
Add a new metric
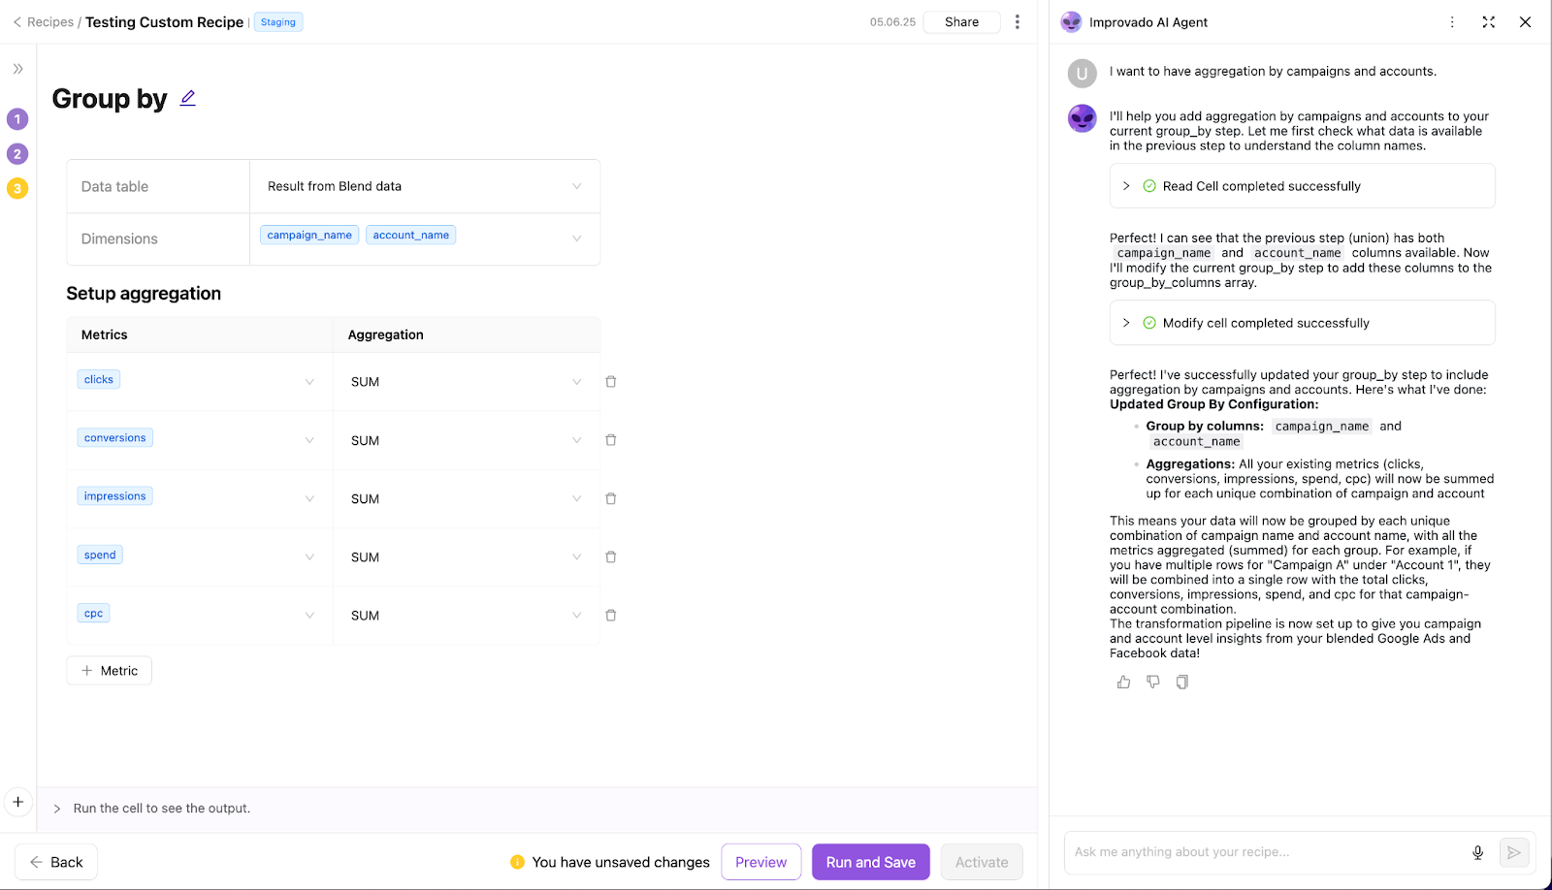(109, 670)
